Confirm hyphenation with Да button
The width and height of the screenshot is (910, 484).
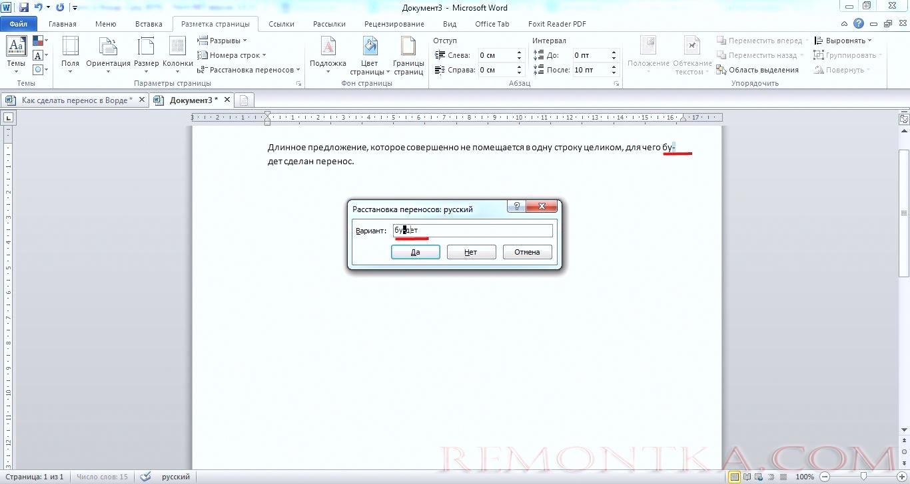pyautogui.click(x=415, y=252)
